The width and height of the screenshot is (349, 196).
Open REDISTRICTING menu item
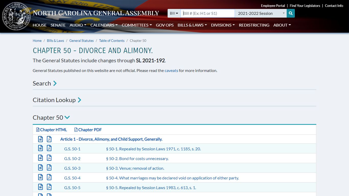click(254, 25)
